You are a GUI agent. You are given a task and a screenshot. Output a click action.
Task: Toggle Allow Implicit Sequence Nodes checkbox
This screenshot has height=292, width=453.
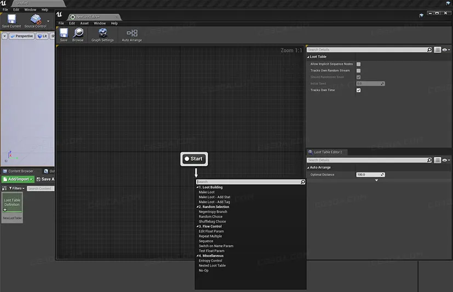pos(359,64)
